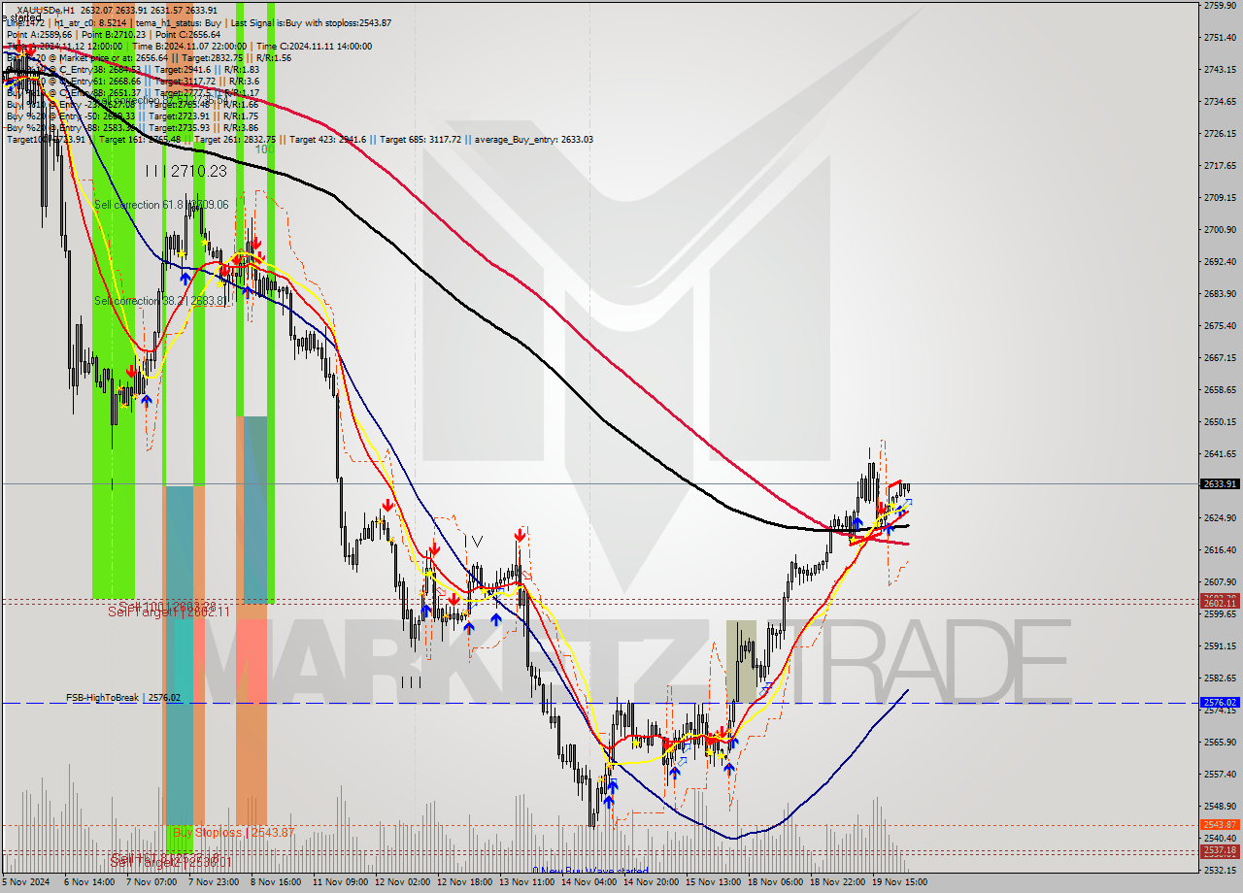
Task: Click the 12 Nov 18:00 time label
Action: [x=463, y=883]
